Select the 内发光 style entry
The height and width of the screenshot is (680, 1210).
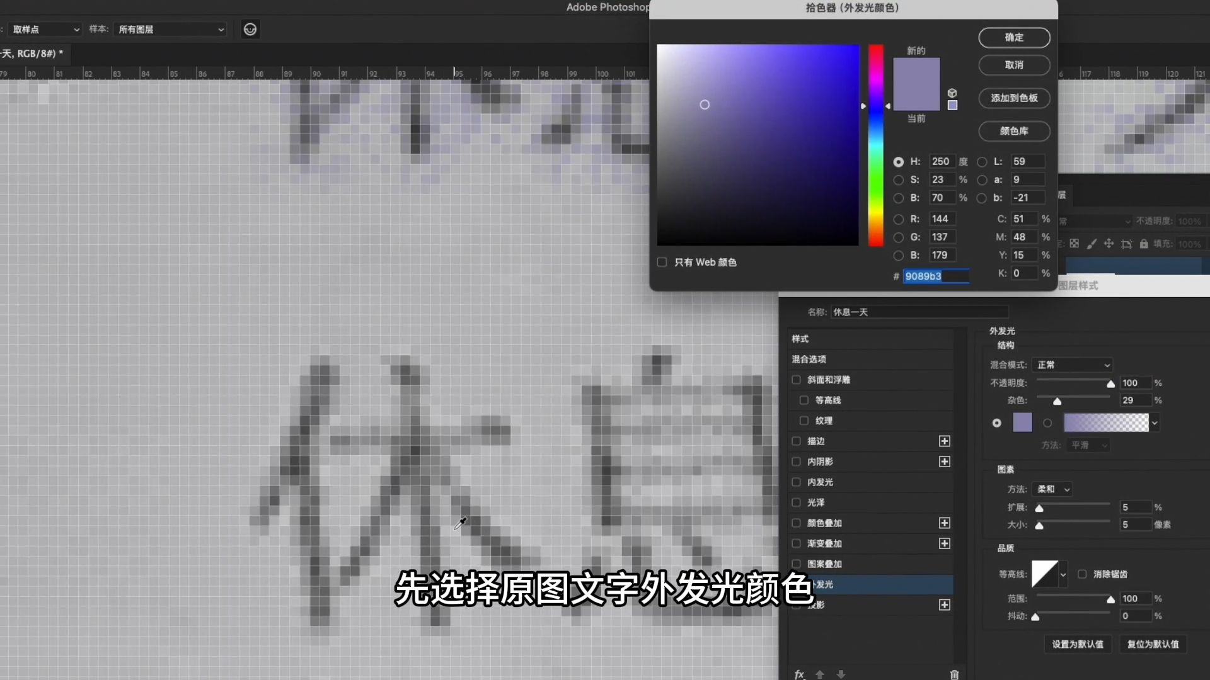pyautogui.click(x=820, y=482)
